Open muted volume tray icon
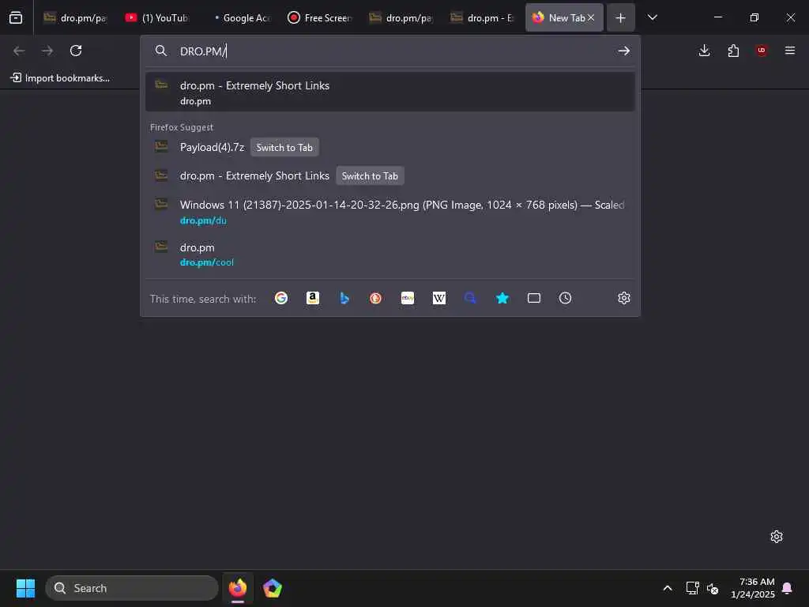 point(713,588)
